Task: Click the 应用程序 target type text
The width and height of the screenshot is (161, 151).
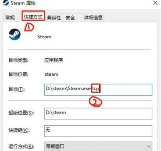Action: click(x=54, y=60)
